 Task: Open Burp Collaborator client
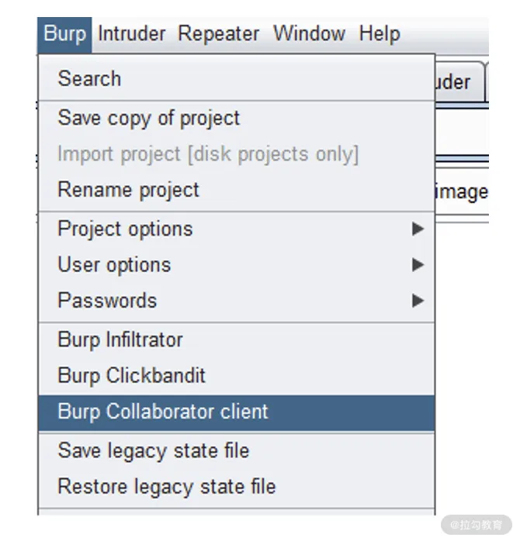tap(237, 412)
